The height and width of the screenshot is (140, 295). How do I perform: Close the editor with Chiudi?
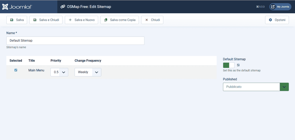tap(152, 20)
